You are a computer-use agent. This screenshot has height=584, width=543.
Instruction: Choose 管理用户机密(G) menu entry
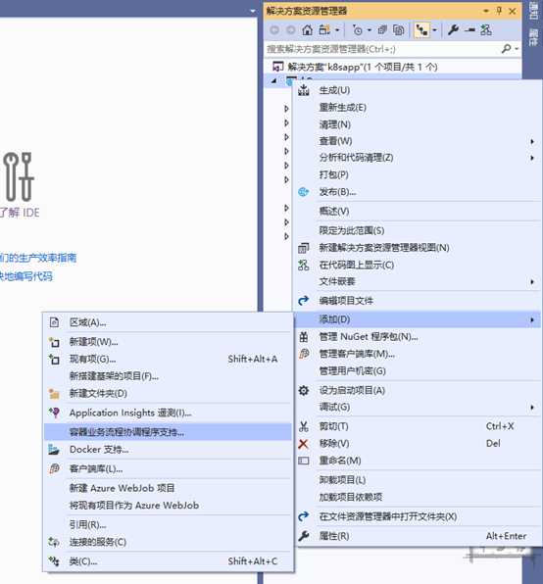click(x=418, y=371)
